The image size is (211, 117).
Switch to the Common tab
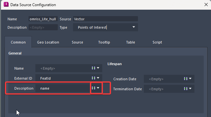18,42
